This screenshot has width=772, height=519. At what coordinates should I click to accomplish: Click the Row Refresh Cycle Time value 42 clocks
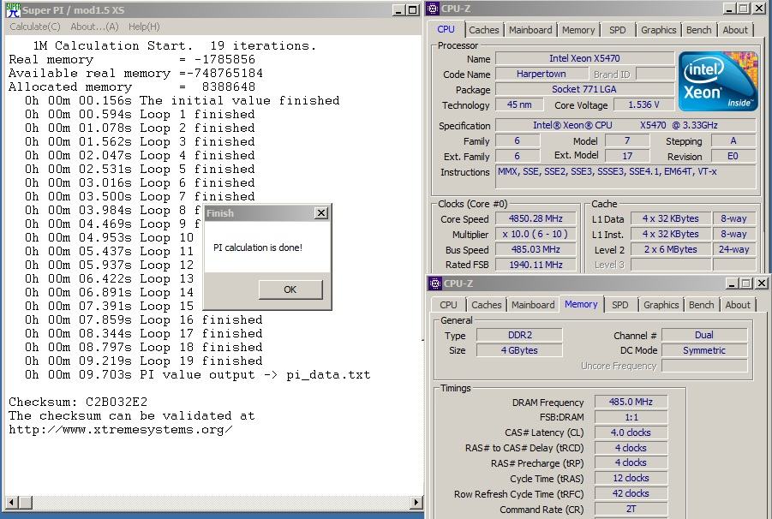631,493
